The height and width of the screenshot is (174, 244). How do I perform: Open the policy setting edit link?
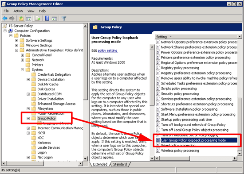[108, 50]
